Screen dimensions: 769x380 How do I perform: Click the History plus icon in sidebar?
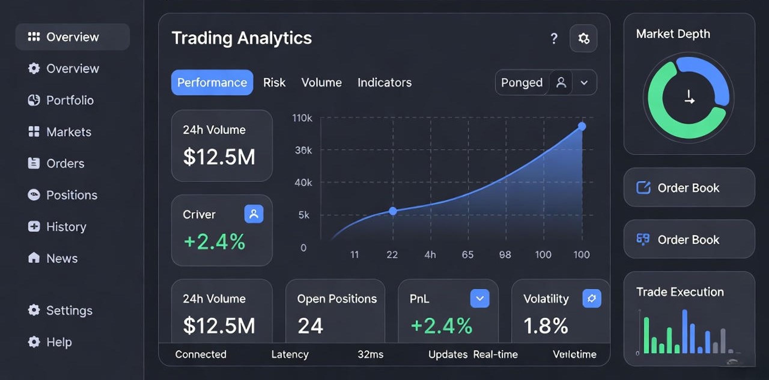(34, 227)
